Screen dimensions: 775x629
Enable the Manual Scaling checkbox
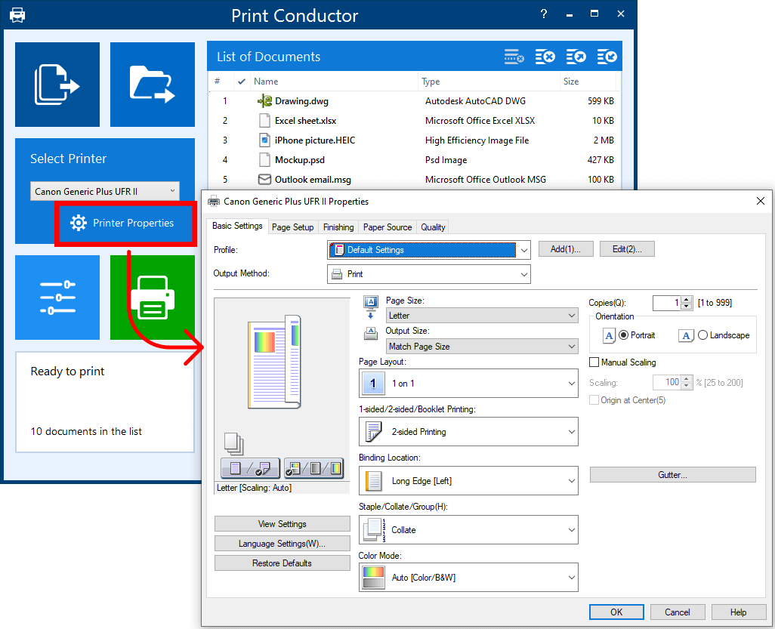click(x=594, y=362)
